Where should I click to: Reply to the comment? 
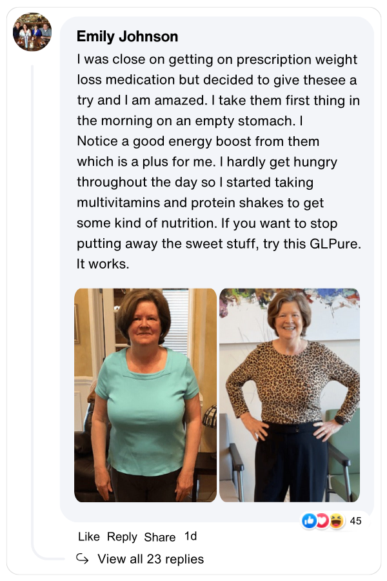[x=122, y=536]
